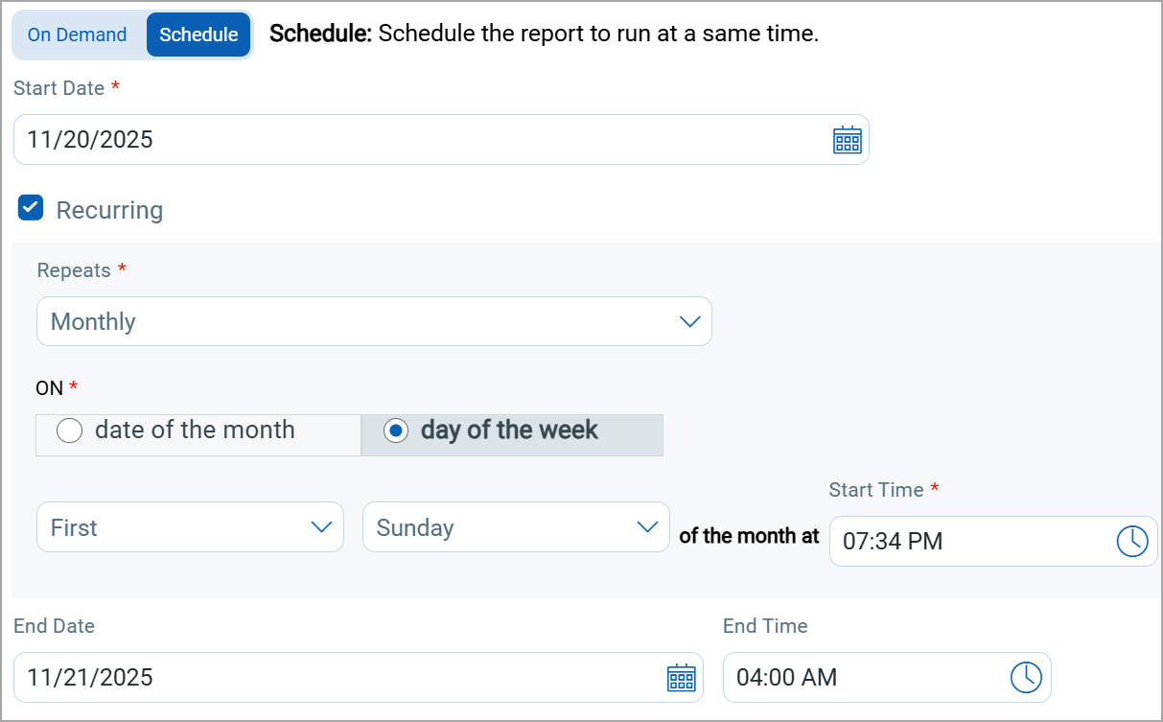Viewport: 1163px width, 722px height.
Task: Click the End Time 04:00 AM field
Action: pyautogui.click(x=863, y=678)
